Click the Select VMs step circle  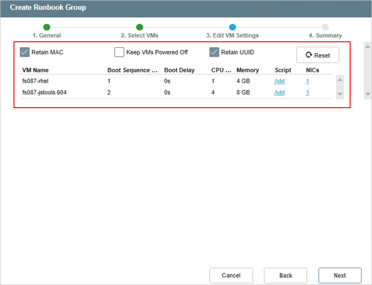tap(139, 27)
